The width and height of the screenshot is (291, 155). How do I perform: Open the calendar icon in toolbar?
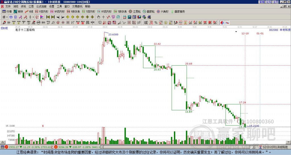(x=124, y=17)
